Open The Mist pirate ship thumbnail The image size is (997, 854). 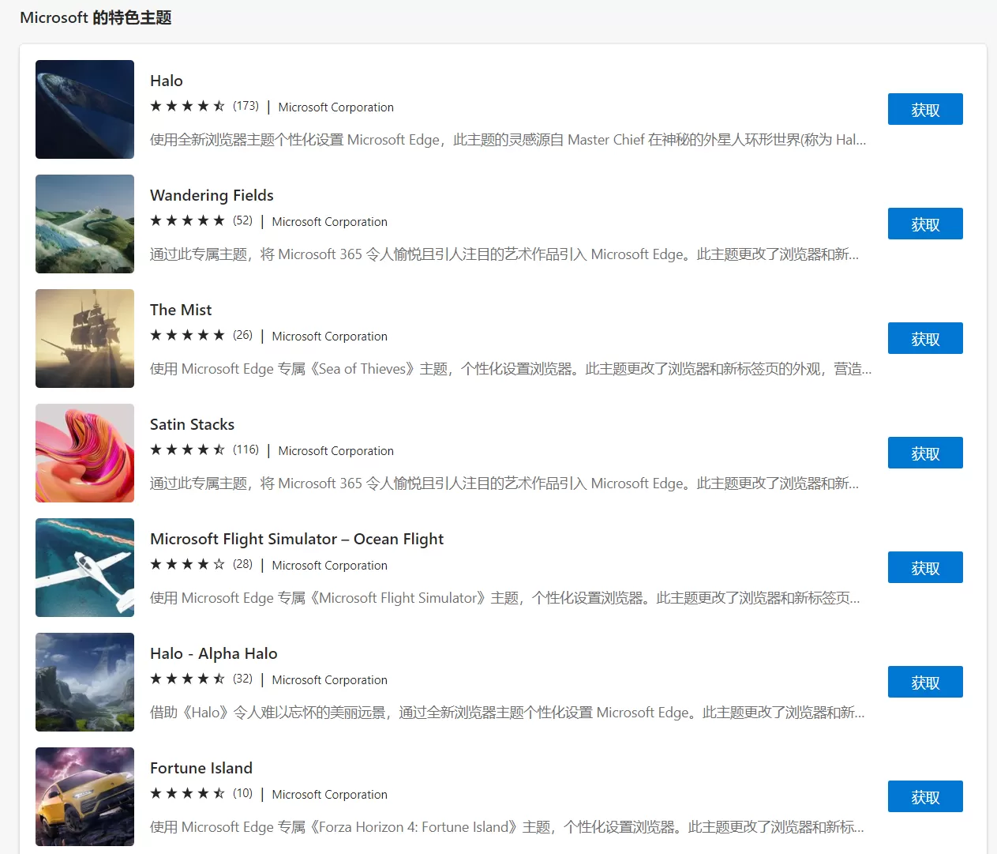pos(84,338)
